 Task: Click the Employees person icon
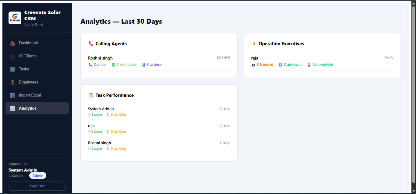click(12, 82)
